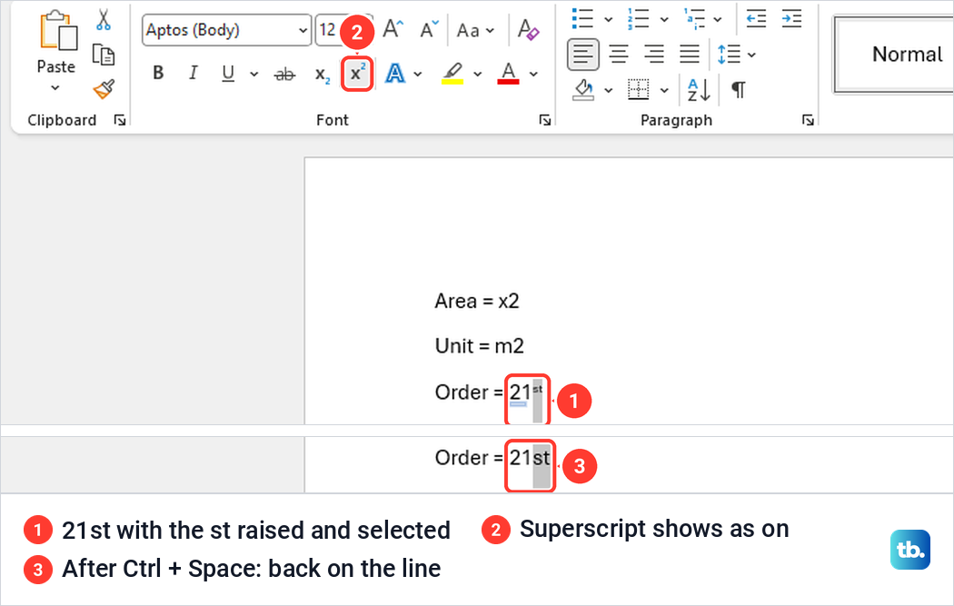
Task: Open the highlight color dropdown arrow
Action: coord(478,75)
